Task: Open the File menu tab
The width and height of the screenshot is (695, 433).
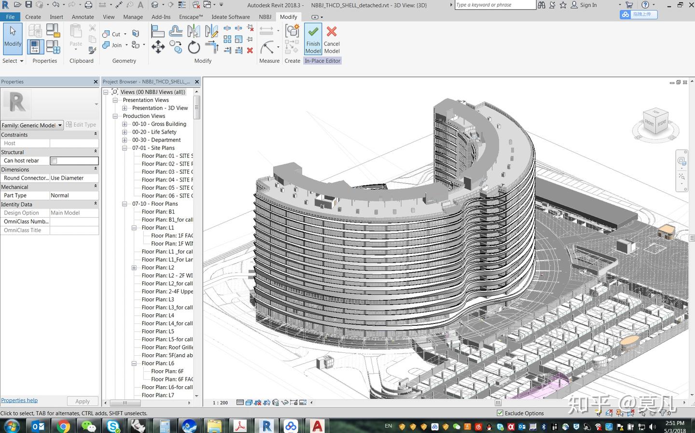Action: click(x=10, y=17)
